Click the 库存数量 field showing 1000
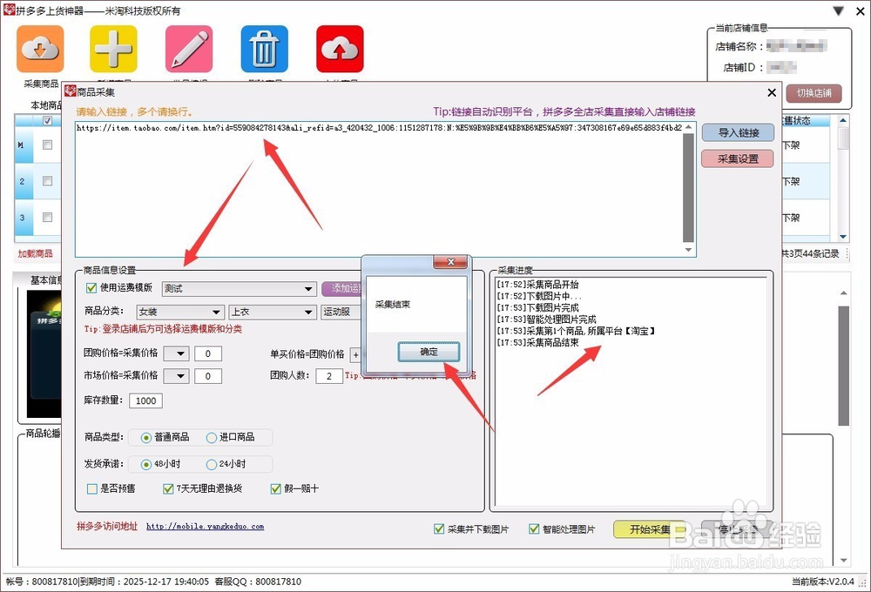This screenshot has height=592, width=871. pyautogui.click(x=145, y=401)
